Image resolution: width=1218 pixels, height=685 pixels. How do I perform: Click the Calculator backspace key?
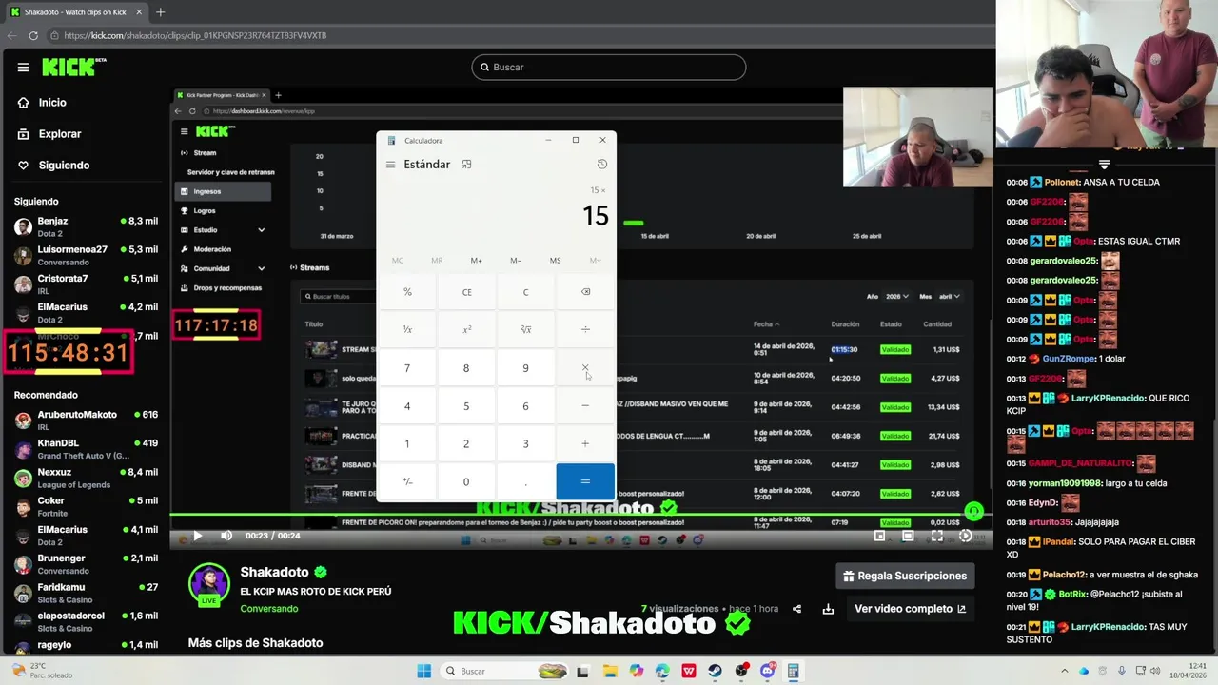585,292
